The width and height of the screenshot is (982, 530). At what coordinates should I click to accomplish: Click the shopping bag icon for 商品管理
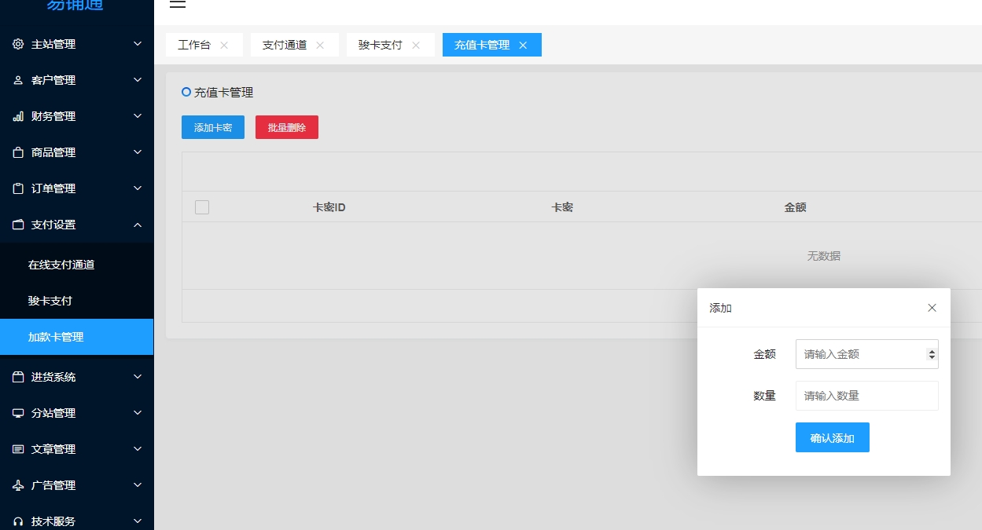point(18,152)
